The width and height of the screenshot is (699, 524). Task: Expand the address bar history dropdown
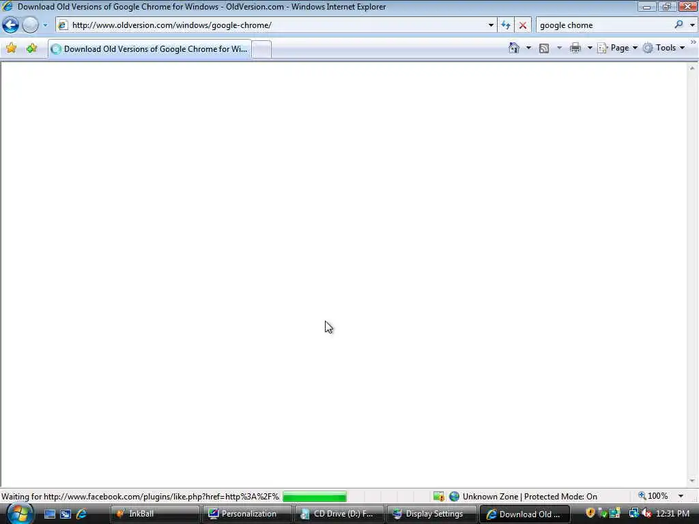[x=491, y=25]
